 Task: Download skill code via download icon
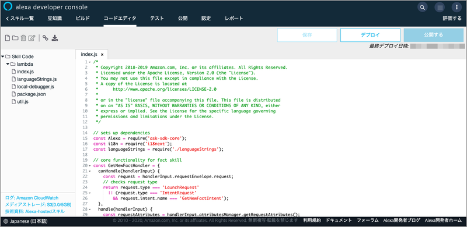coord(54,38)
